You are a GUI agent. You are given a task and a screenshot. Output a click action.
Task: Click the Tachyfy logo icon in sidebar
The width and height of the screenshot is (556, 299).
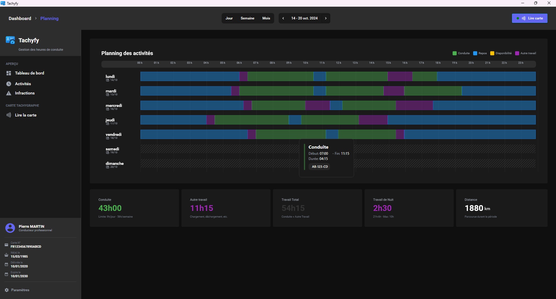[10, 40]
